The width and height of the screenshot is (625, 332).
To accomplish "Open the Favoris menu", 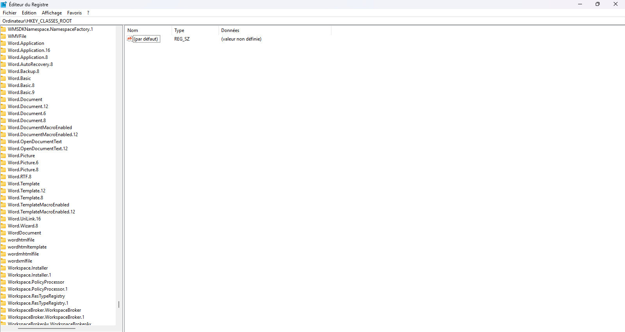I will point(74,13).
